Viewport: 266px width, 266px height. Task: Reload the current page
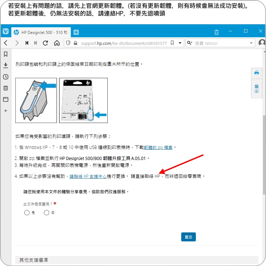point(46,43)
